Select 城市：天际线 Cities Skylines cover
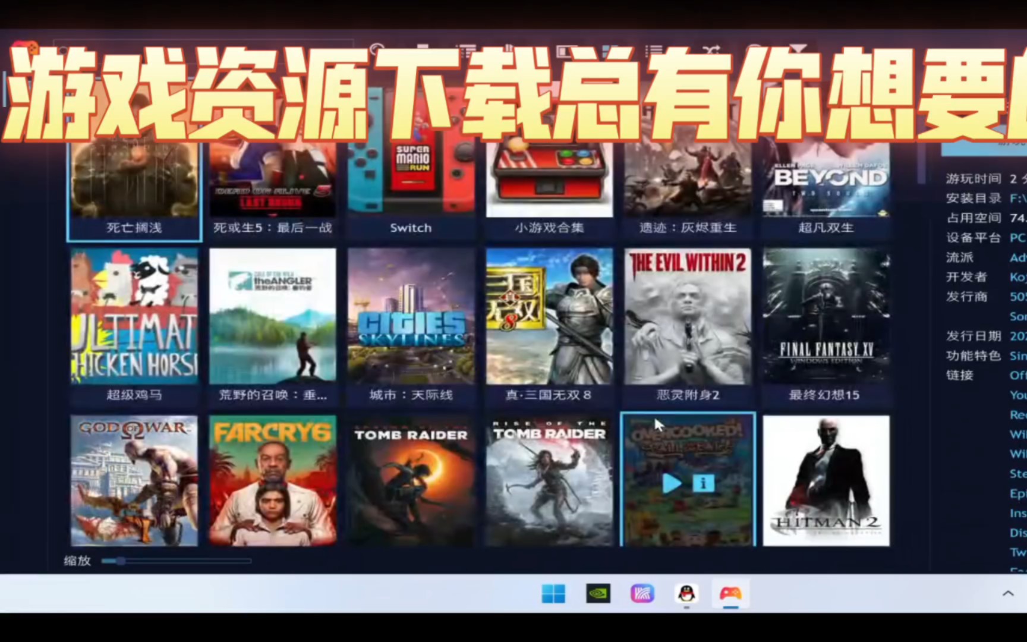This screenshot has height=642, width=1027. 411,316
